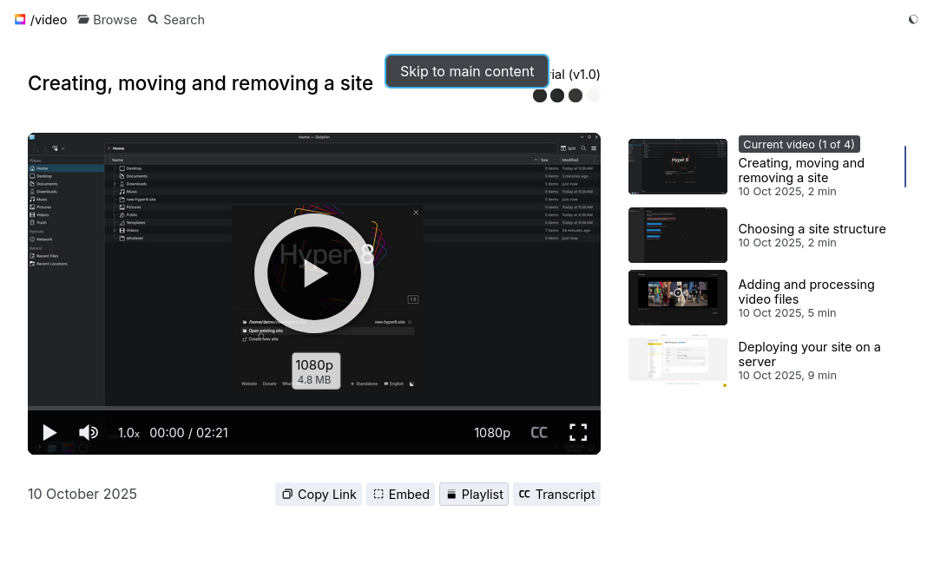Enable closed captions in the player
Image resolution: width=934 pixels, height=564 pixels.
click(x=538, y=432)
